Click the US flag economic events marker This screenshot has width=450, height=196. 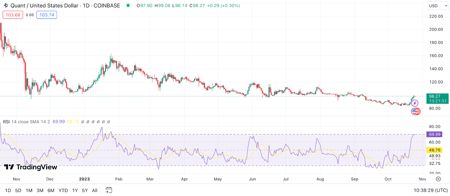tap(415, 111)
